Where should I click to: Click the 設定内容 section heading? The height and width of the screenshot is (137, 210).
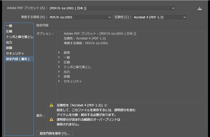tap(42, 25)
